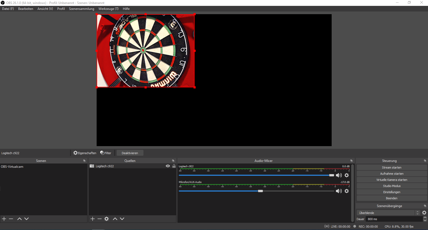This screenshot has height=230, width=428.
Task: Click the Aufnahme starten button
Action: pos(392,174)
